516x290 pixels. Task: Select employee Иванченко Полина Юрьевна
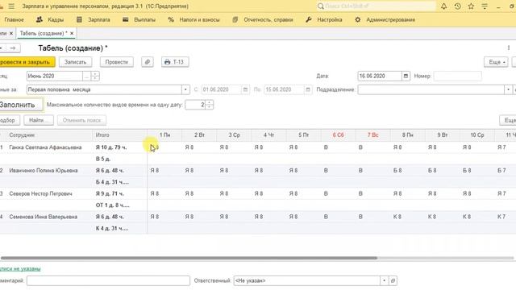coord(44,170)
